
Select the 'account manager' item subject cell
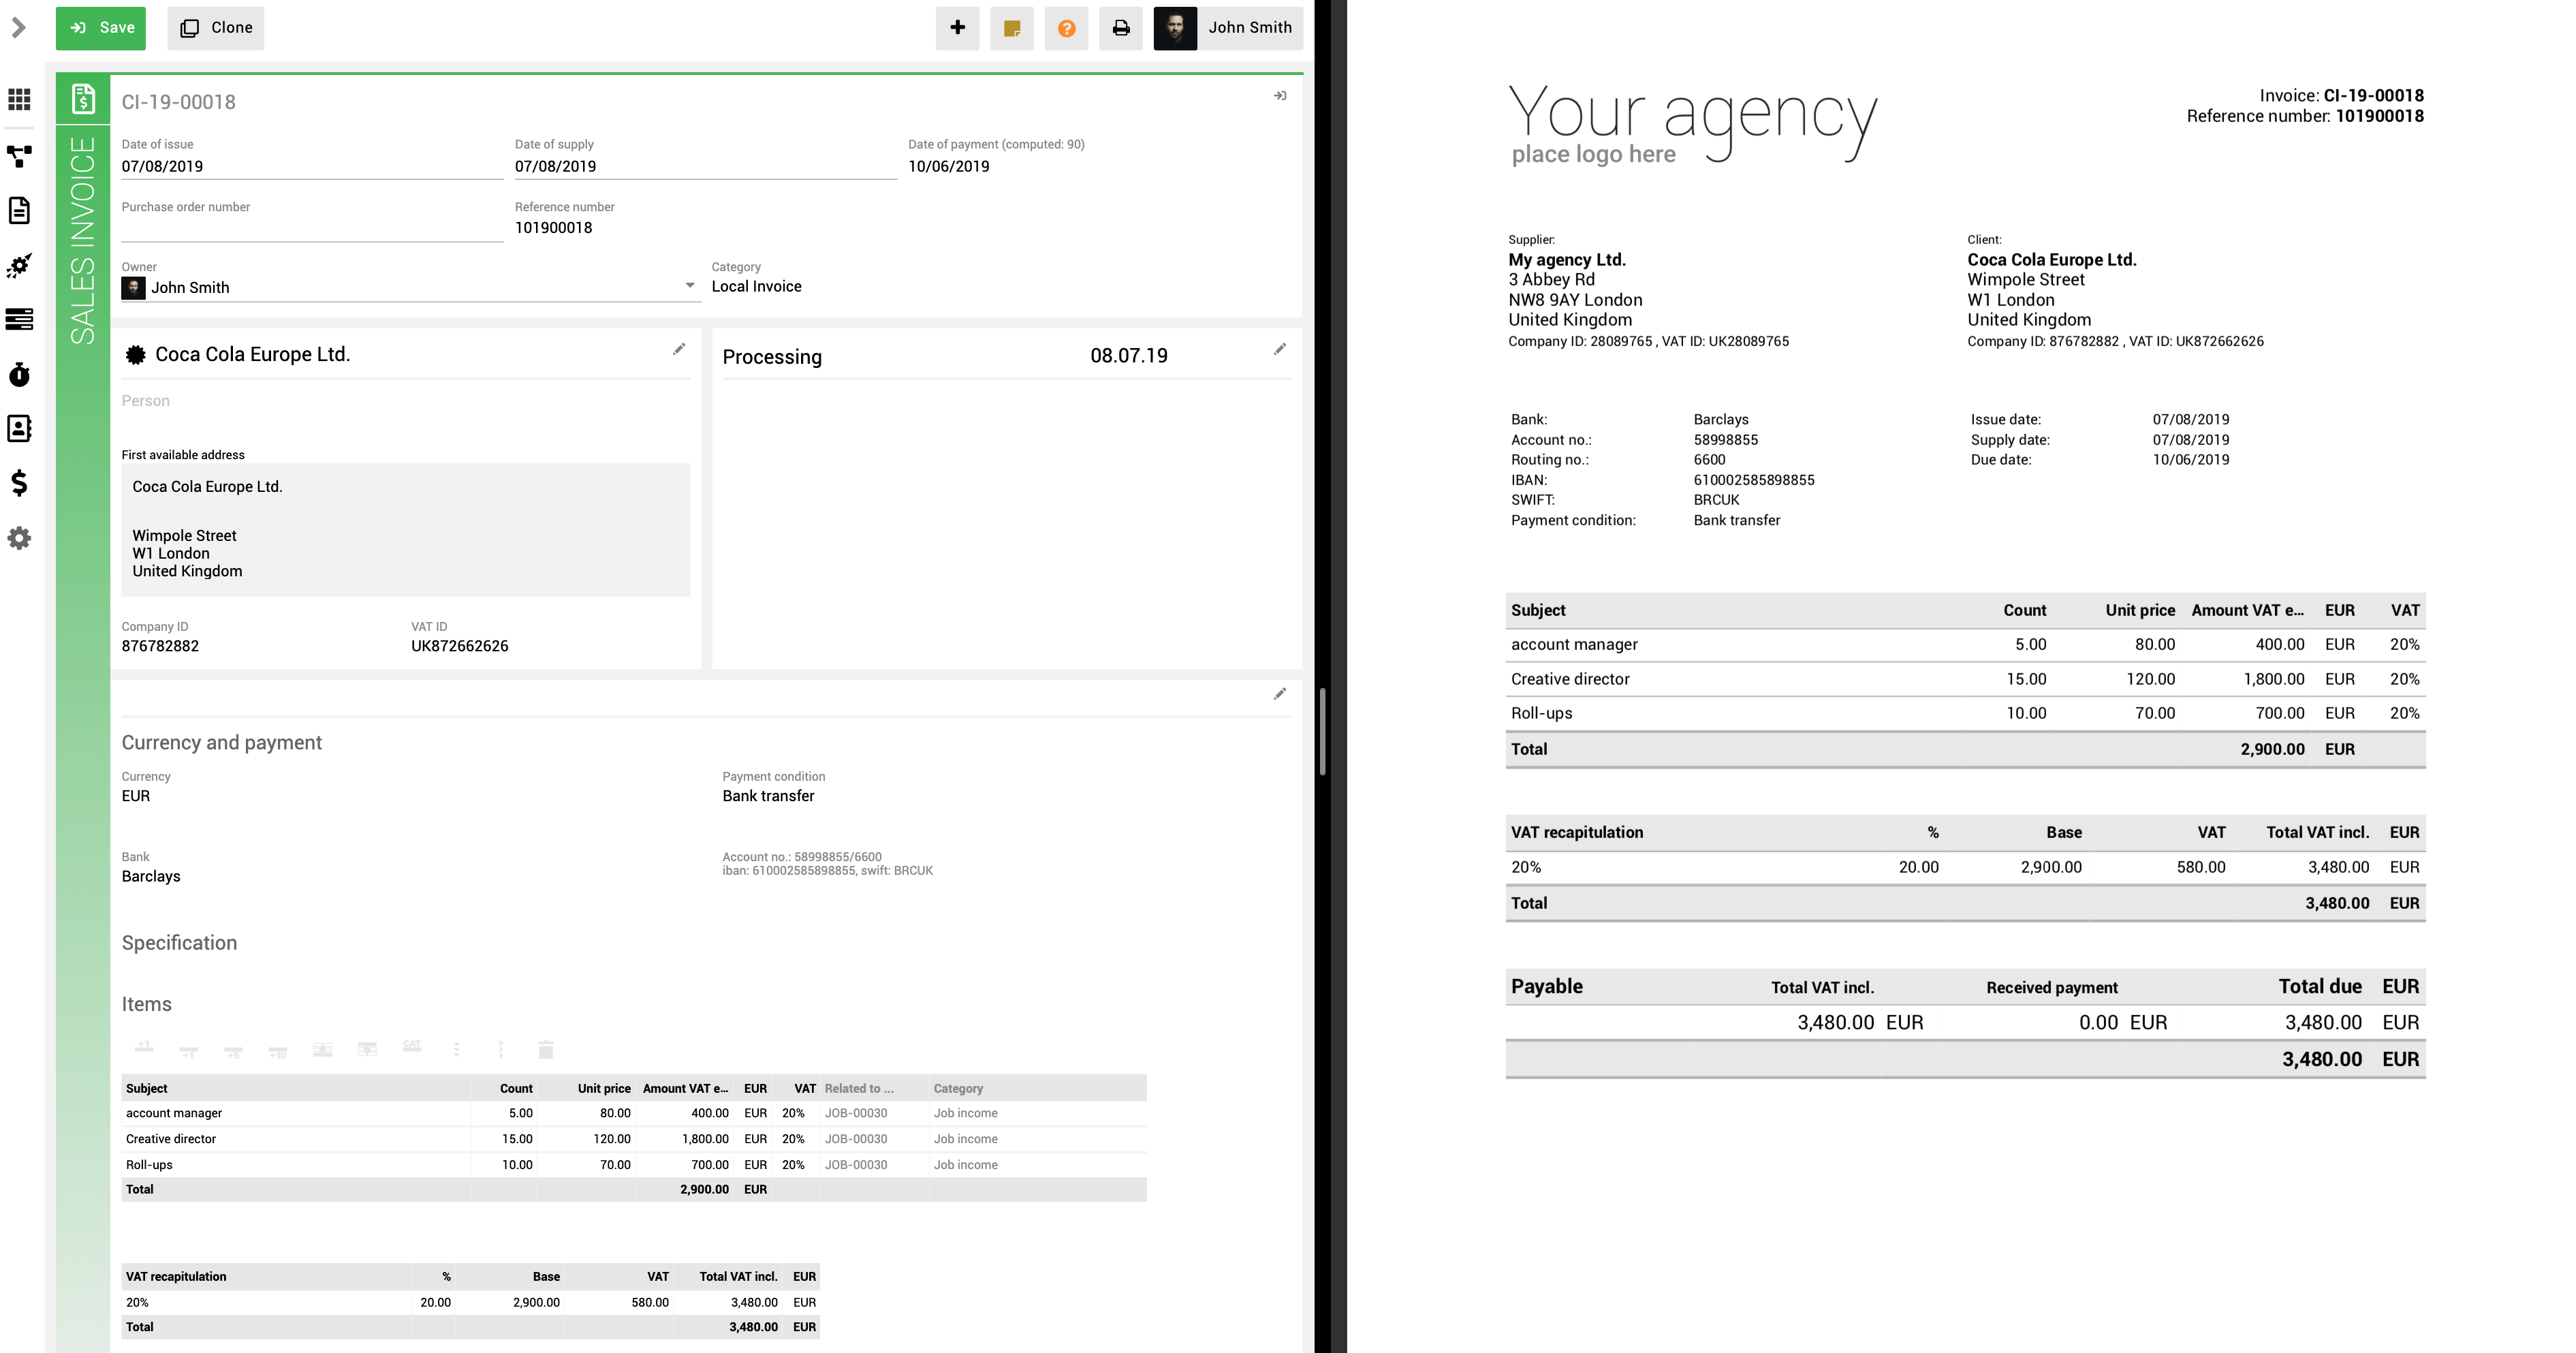tap(296, 1113)
